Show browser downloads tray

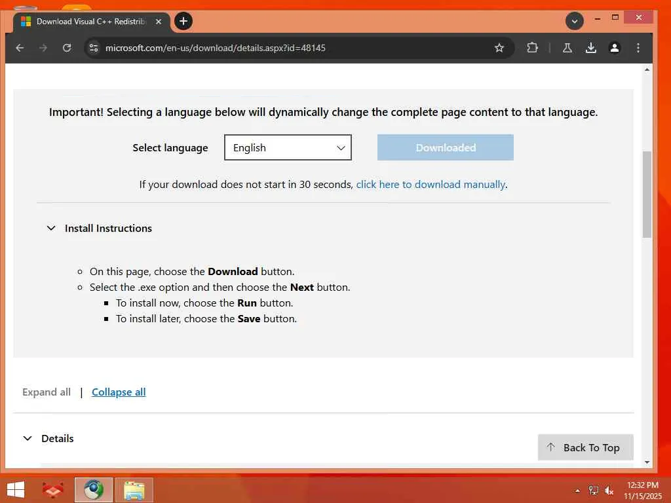coord(591,48)
